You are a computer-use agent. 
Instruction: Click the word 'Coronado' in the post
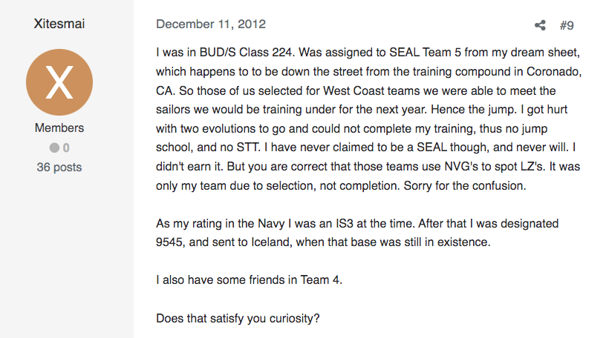coord(553,71)
